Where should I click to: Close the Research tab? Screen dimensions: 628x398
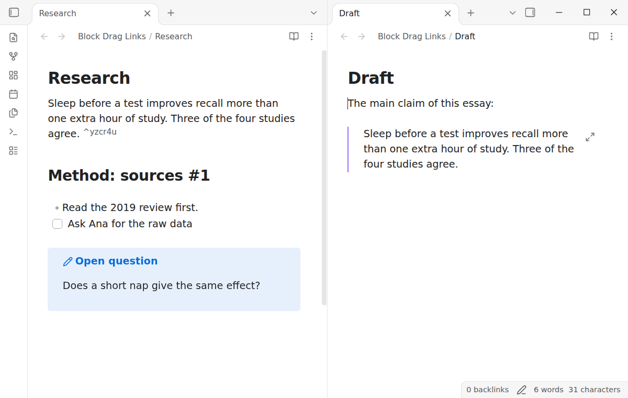(148, 13)
